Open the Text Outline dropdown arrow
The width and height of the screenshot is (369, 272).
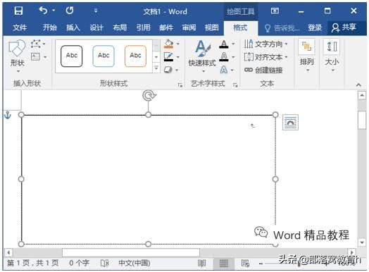[233, 57]
